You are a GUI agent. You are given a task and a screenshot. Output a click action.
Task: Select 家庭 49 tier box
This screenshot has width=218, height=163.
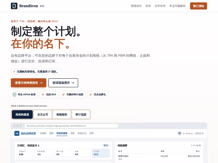click(x=82, y=153)
